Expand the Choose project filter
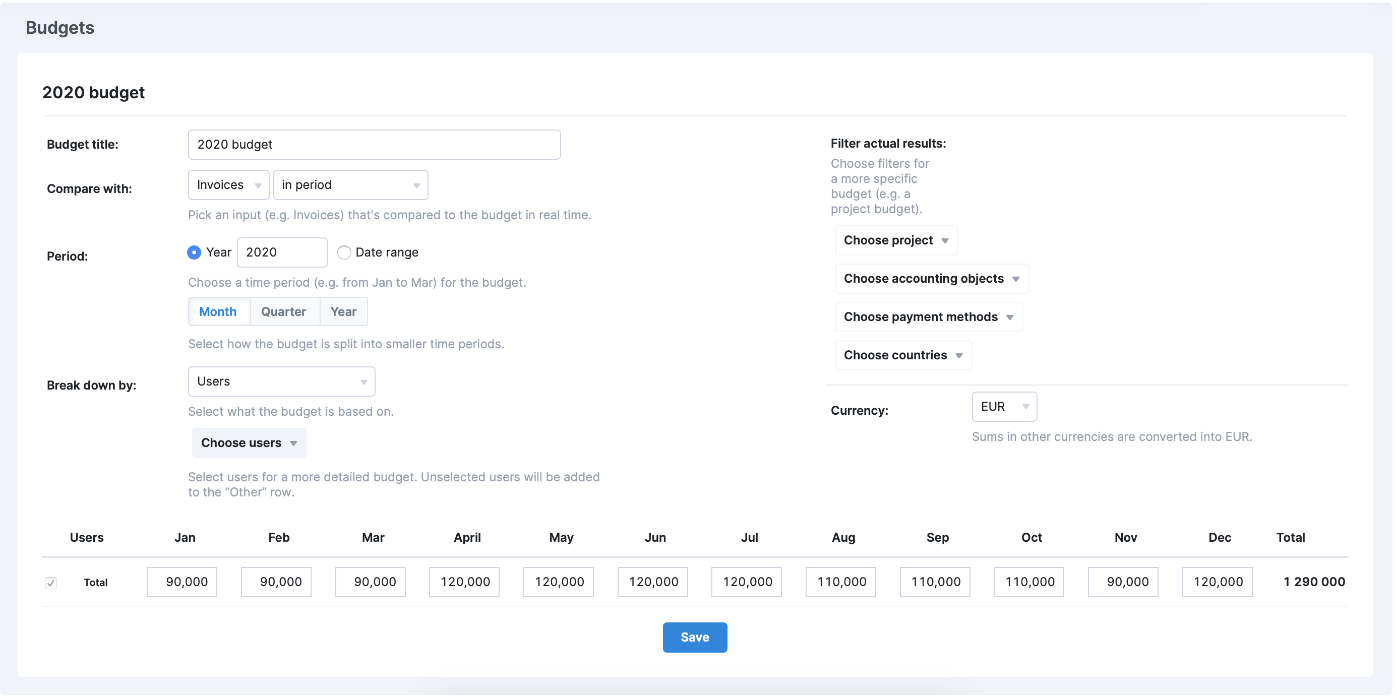Screen dimensions: 1397x699 point(896,240)
